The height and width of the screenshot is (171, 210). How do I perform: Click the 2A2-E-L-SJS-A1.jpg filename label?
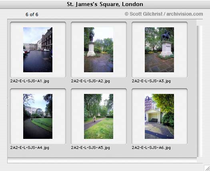(30, 81)
